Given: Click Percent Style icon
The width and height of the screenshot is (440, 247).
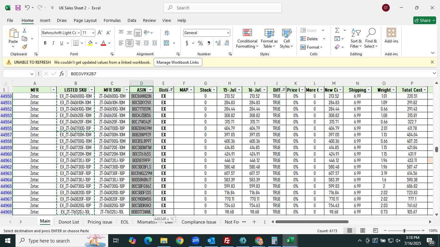Looking at the screenshot, I should pos(200,43).
